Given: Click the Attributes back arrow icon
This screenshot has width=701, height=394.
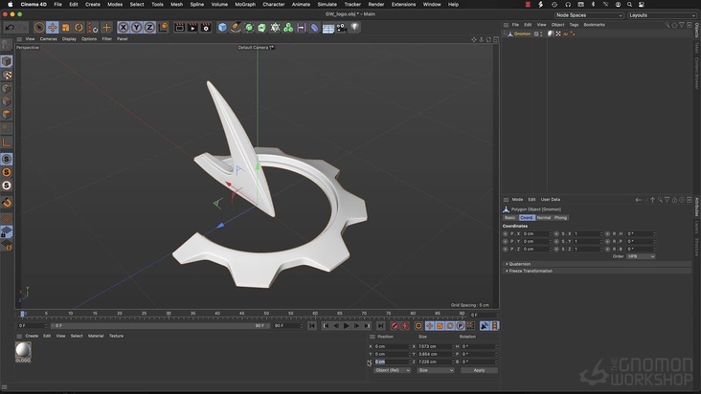Looking at the screenshot, I should (638, 200).
